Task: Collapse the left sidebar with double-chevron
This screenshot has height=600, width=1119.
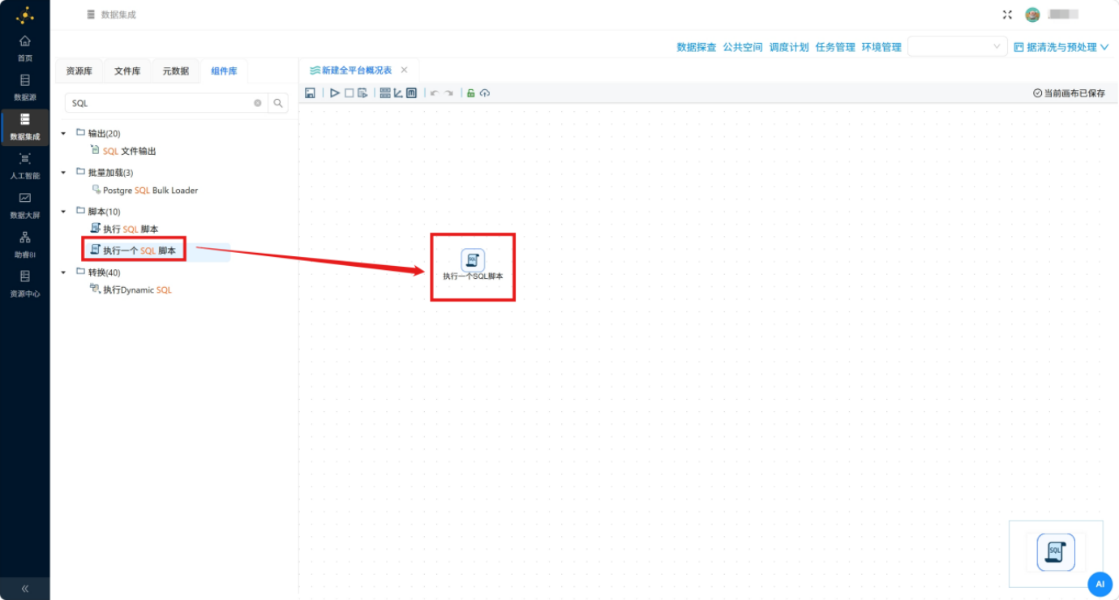Action: click(x=25, y=589)
